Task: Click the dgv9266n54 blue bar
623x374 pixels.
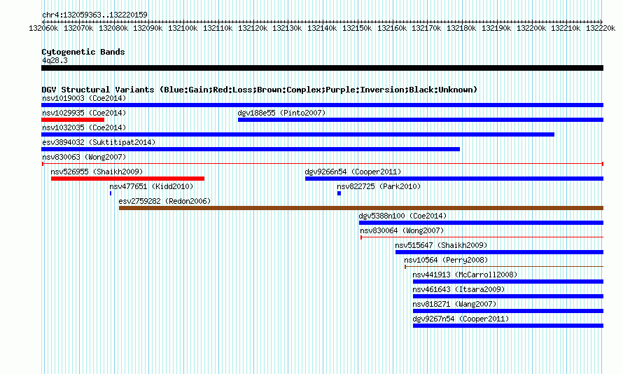Action: pyautogui.click(x=454, y=179)
